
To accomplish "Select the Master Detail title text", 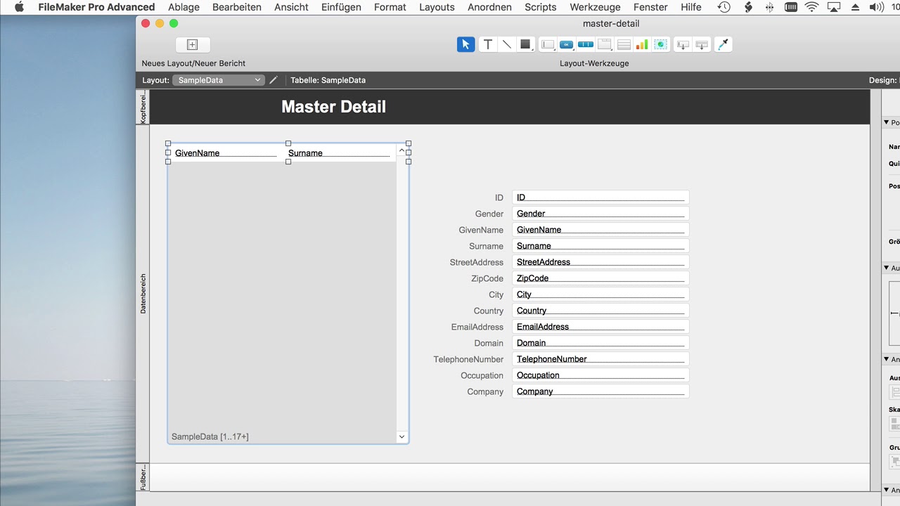I will click(334, 107).
